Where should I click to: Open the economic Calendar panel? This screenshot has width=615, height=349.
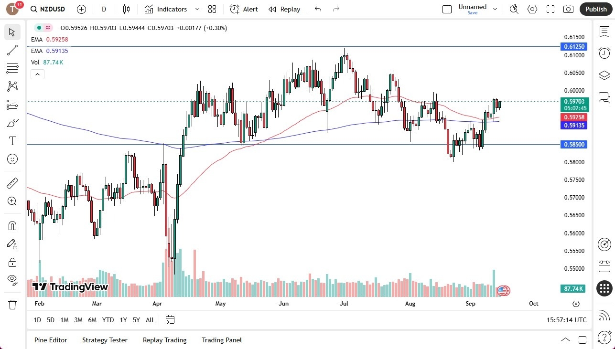tap(604, 266)
